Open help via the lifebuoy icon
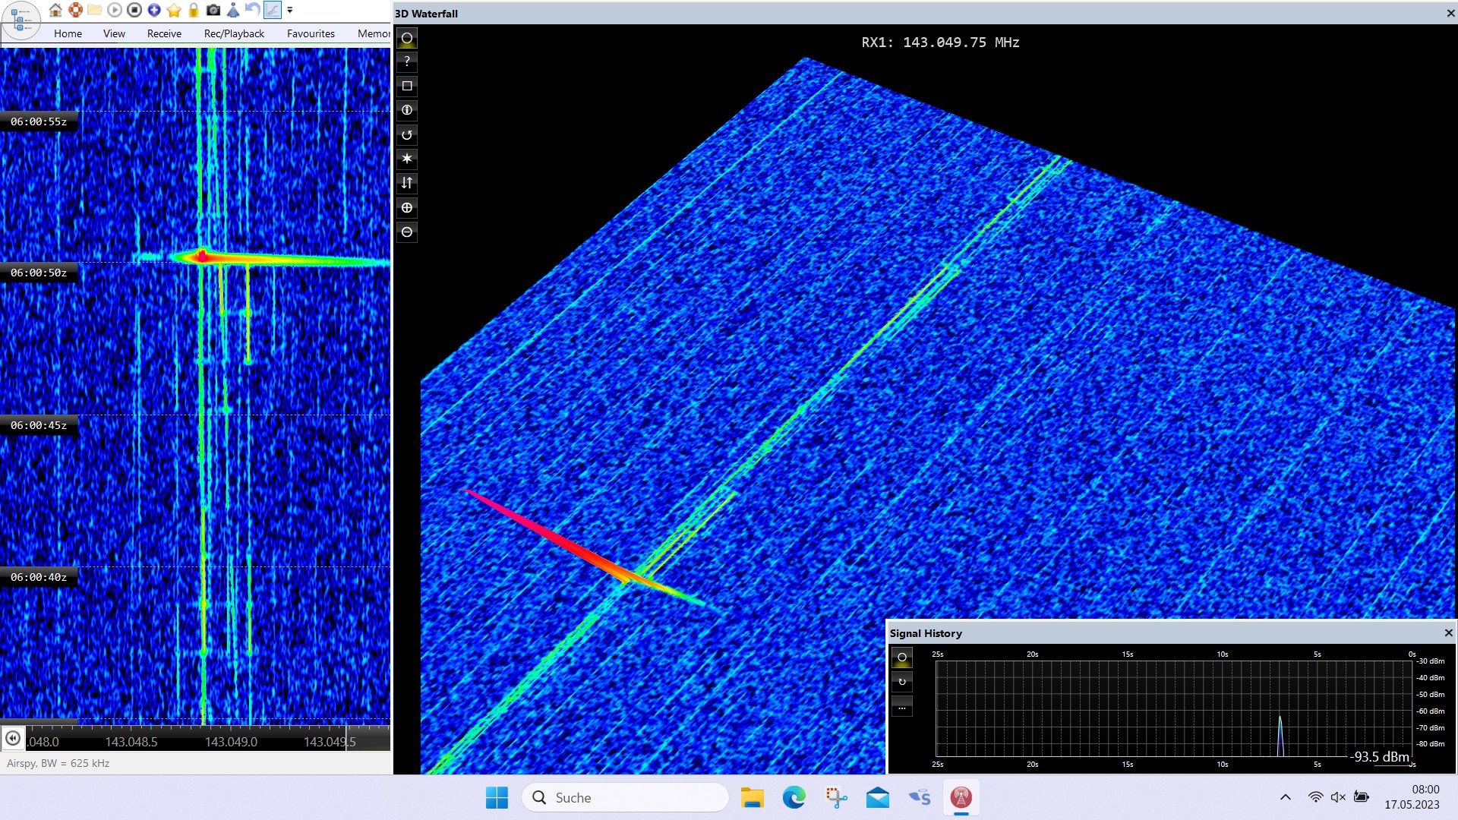Image resolution: width=1458 pixels, height=820 pixels. coord(75,10)
